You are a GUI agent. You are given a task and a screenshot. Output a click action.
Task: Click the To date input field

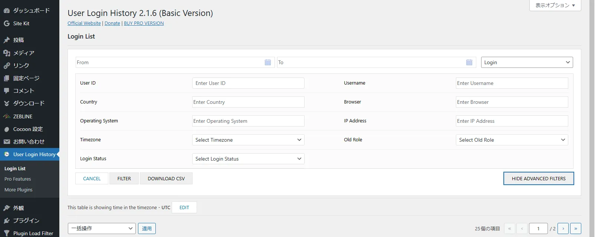[x=377, y=62]
